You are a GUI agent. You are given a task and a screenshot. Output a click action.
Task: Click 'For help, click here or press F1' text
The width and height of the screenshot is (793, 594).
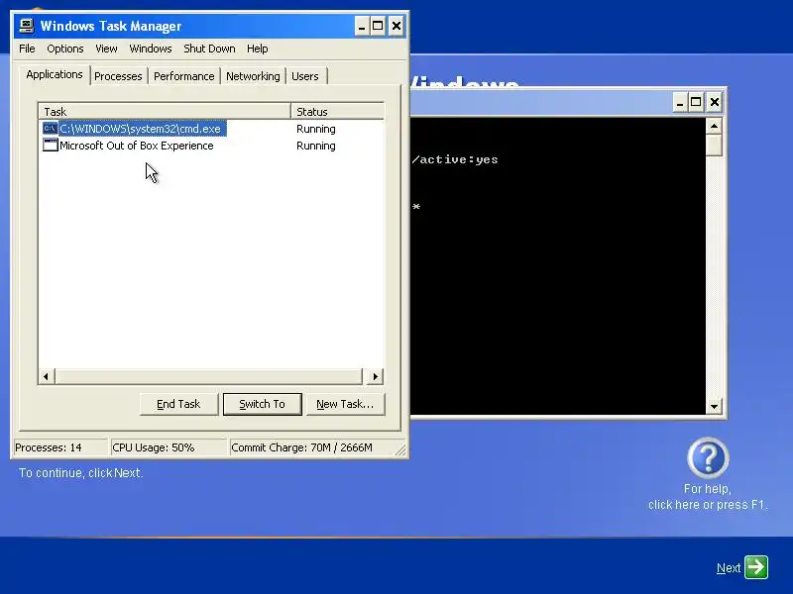[x=708, y=497]
